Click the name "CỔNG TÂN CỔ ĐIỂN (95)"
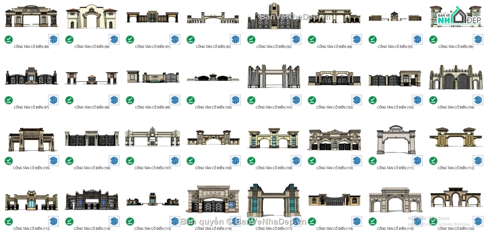The width and height of the screenshot is (486, 233). [395, 47]
